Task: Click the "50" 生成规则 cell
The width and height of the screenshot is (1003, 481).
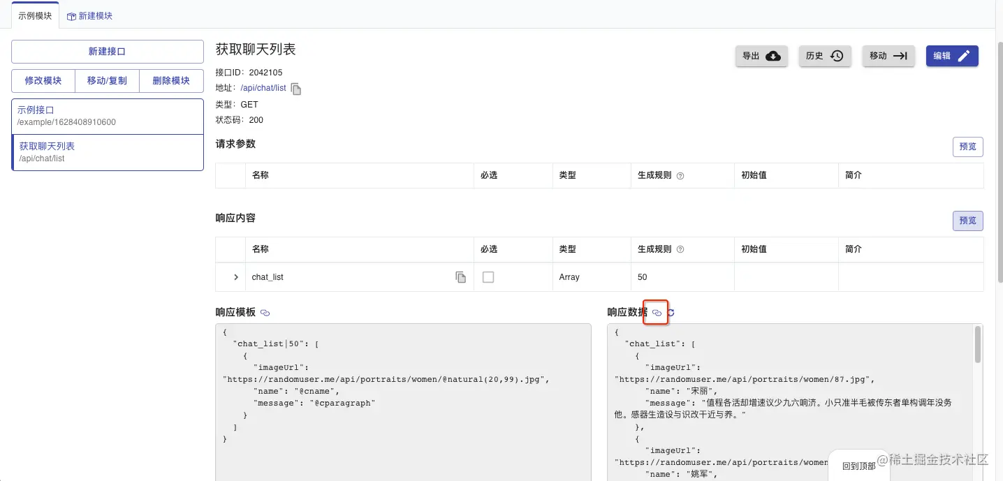Action: 682,277
